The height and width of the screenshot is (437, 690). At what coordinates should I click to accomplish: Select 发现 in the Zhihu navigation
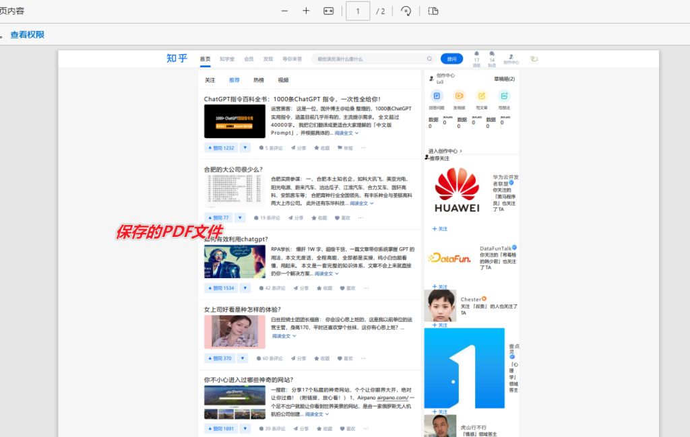(x=268, y=59)
